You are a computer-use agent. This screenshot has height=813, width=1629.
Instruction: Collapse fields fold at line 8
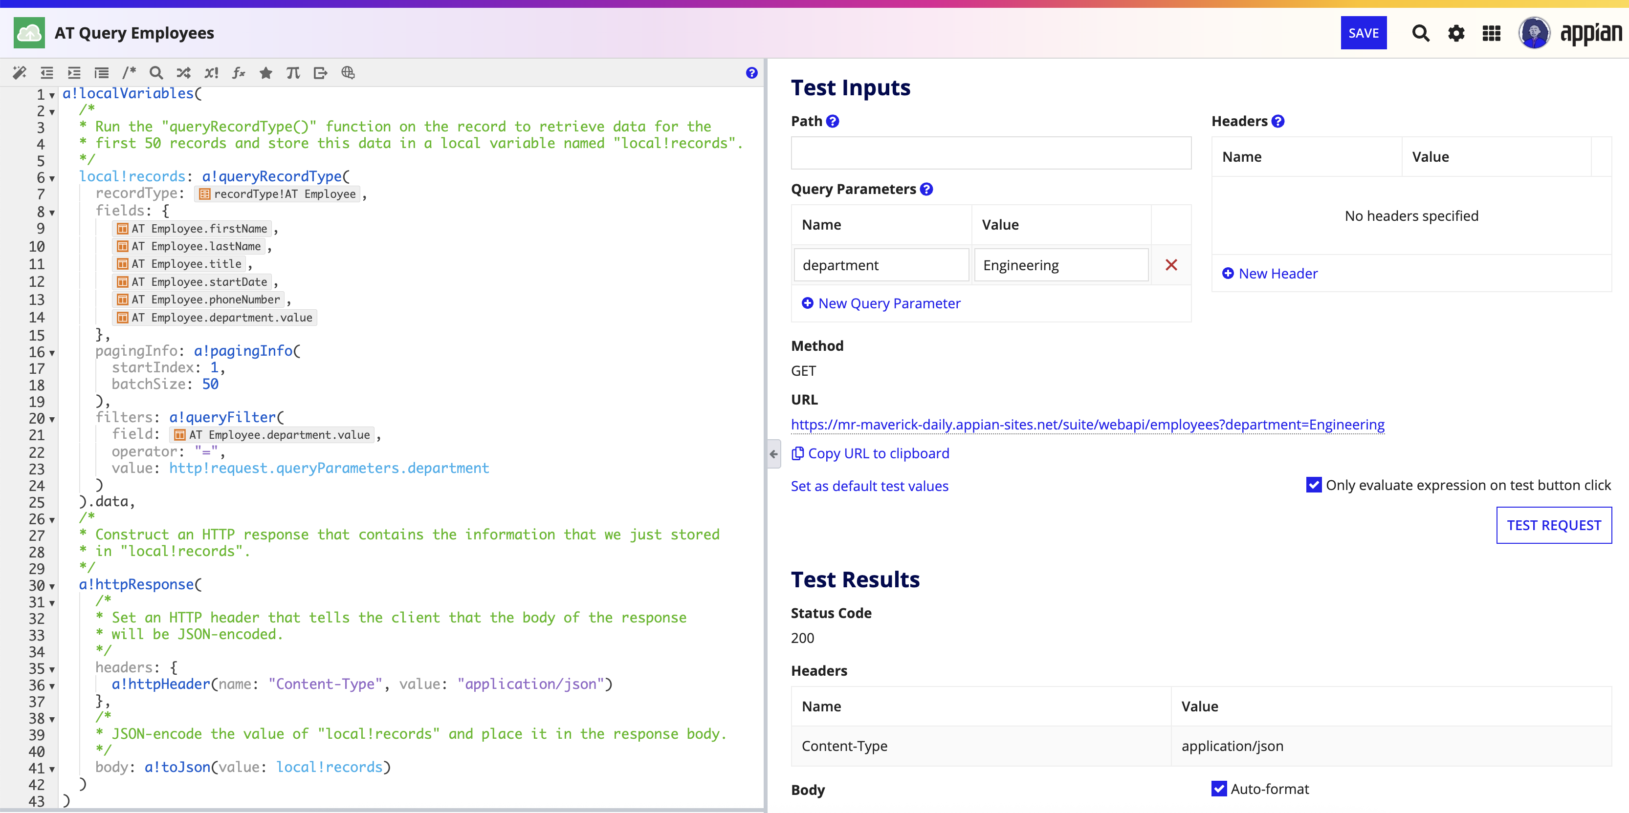[x=52, y=213]
